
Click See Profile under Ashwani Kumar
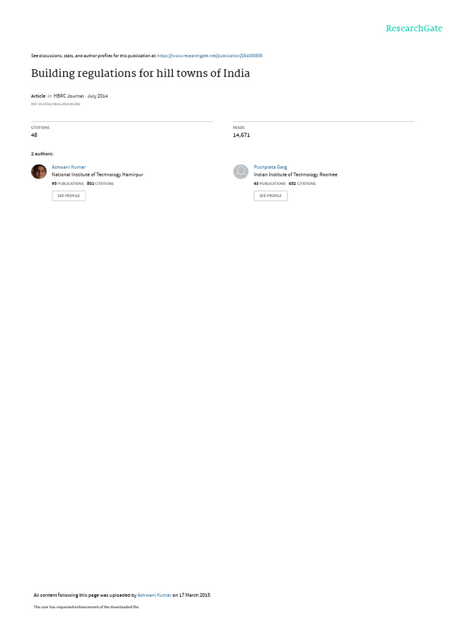(x=69, y=196)
